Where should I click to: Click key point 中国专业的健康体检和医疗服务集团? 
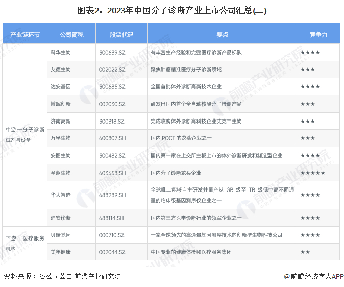(191, 252)
